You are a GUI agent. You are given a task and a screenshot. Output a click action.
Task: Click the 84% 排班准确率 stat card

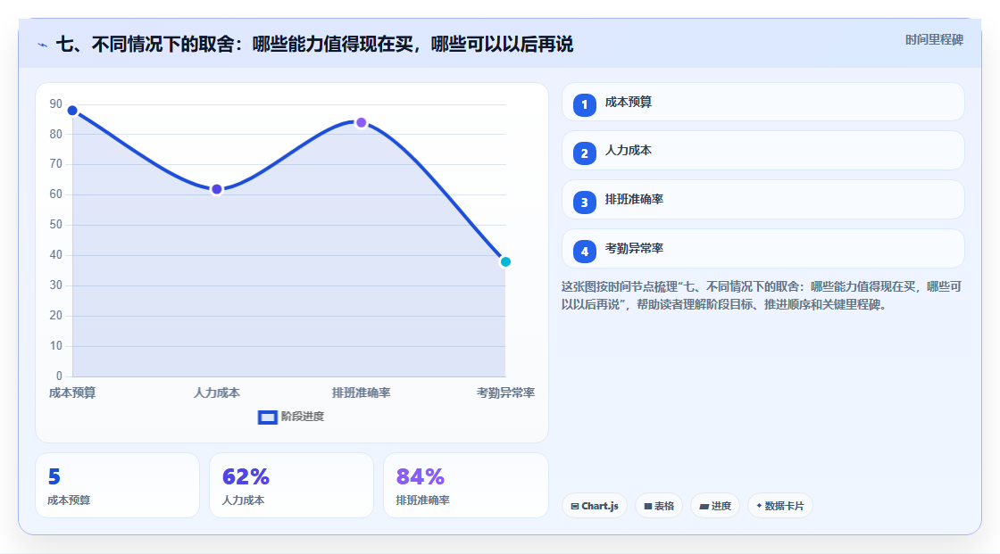point(465,486)
